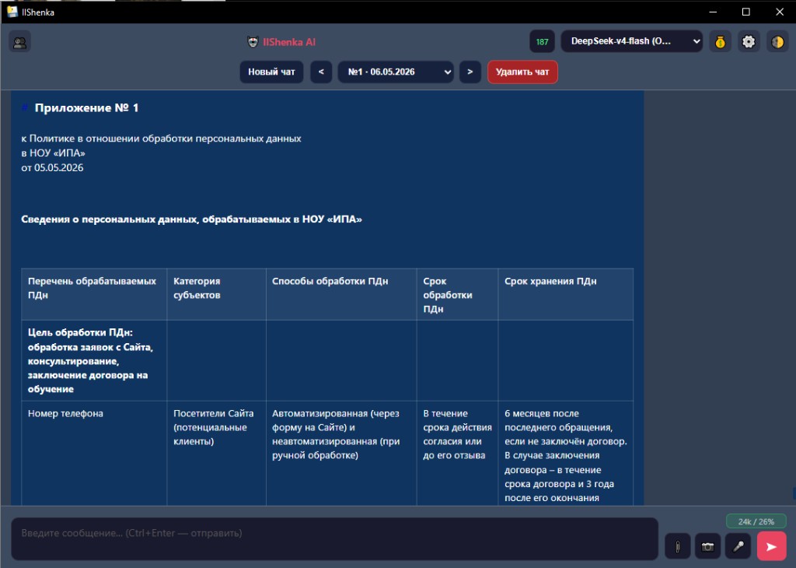Delete chat using Удалить чат button
The height and width of the screenshot is (568, 796).
coord(522,72)
